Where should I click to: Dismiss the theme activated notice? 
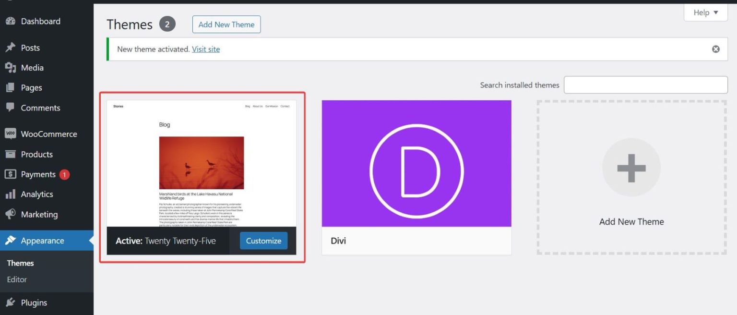716,49
